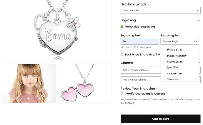Viewport: 203px width, 125px height.
Task: Check I Verify Engraving is Correct
Action: coord(122,94)
